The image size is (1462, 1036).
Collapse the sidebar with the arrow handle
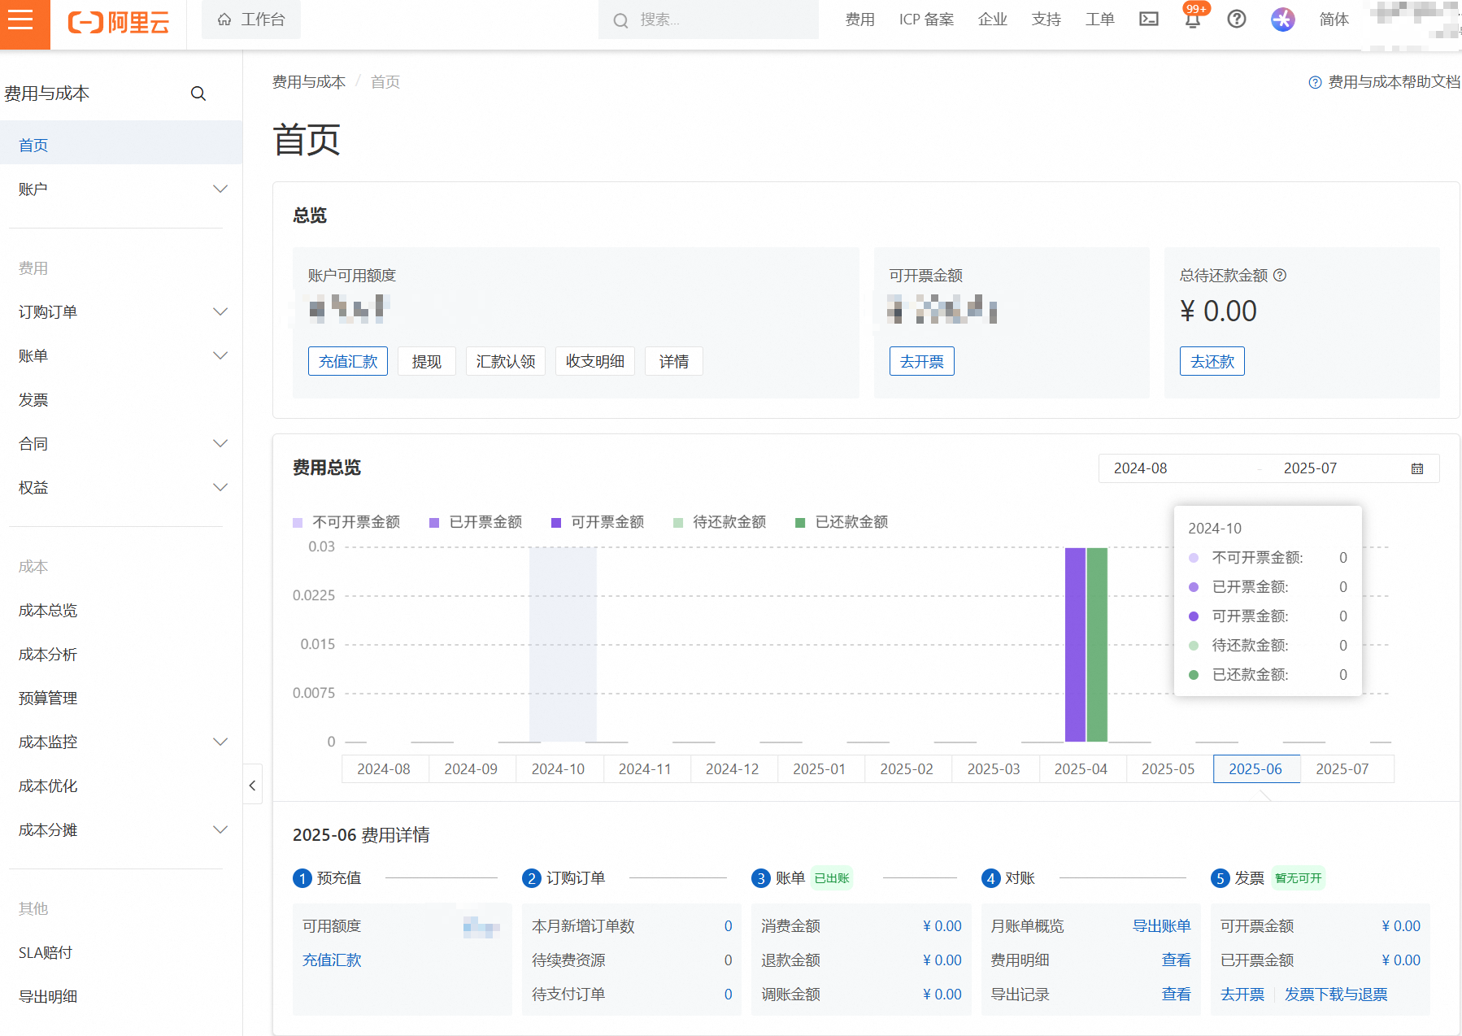tap(253, 785)
